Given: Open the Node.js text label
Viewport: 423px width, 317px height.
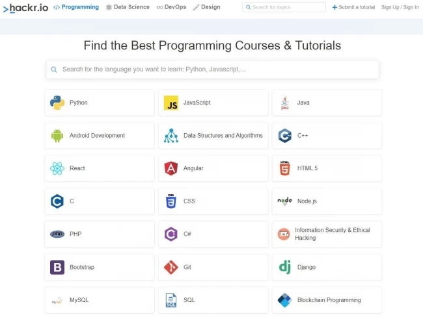Looking at the screenshot, I should [307, 201].
